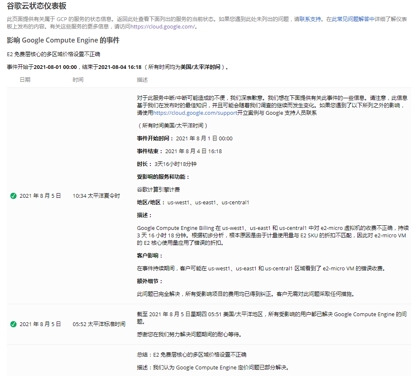
Task: Visit the https://cloud.google.com/ link
Action: [x=163, y=26]
